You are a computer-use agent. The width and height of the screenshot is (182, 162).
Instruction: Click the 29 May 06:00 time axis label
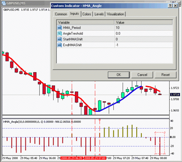click(47, 158)
